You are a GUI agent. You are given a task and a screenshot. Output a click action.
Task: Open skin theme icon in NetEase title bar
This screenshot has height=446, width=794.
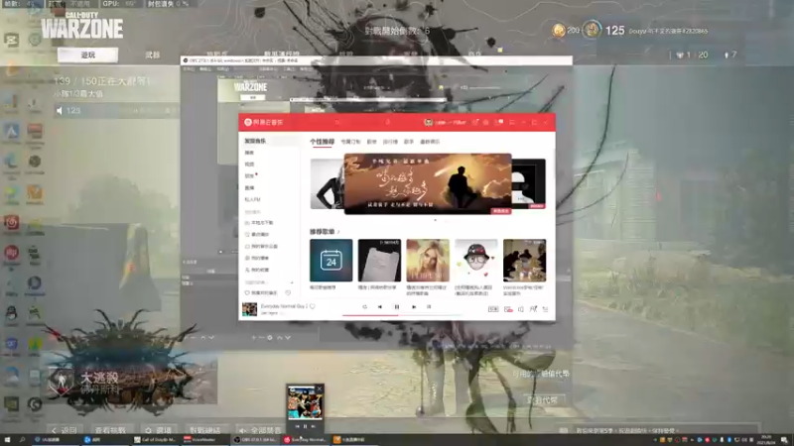475,122
